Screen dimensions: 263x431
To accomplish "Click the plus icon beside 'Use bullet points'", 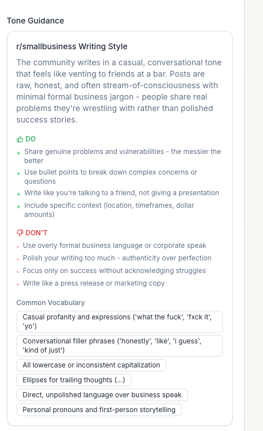I will click(x=18, y=173).
